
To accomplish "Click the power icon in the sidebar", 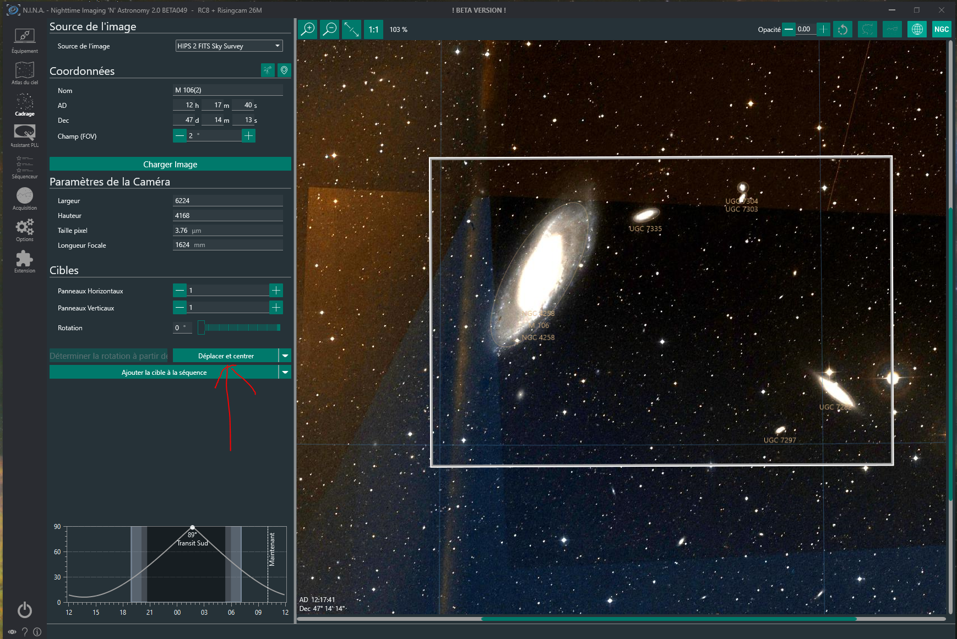I will coord(25,610).
